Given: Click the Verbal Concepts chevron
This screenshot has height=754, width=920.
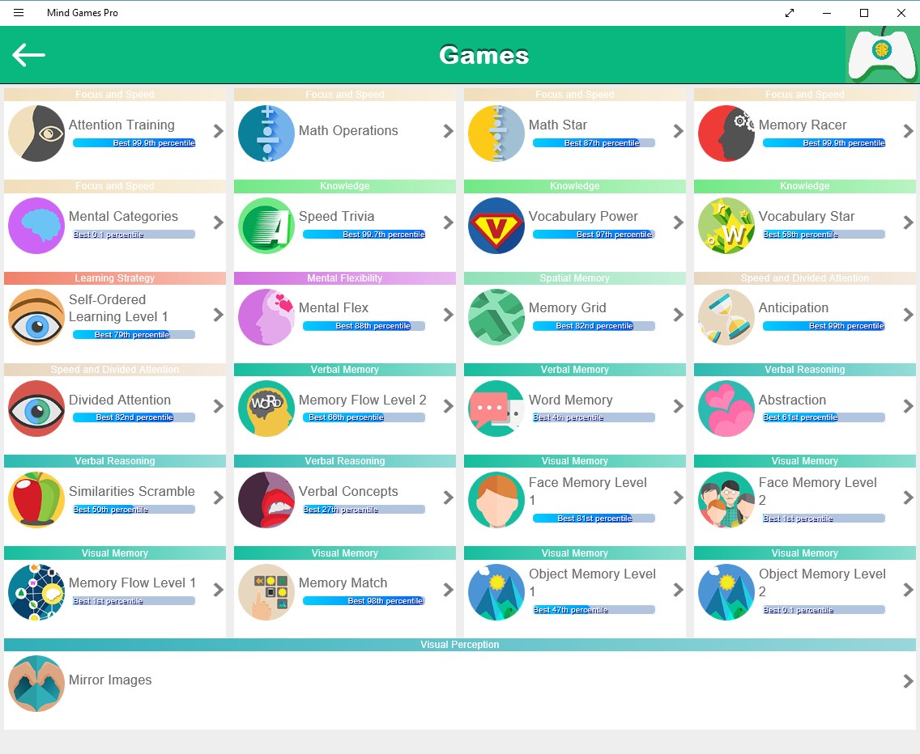Looking at the screenshot, I should [449, 498].
